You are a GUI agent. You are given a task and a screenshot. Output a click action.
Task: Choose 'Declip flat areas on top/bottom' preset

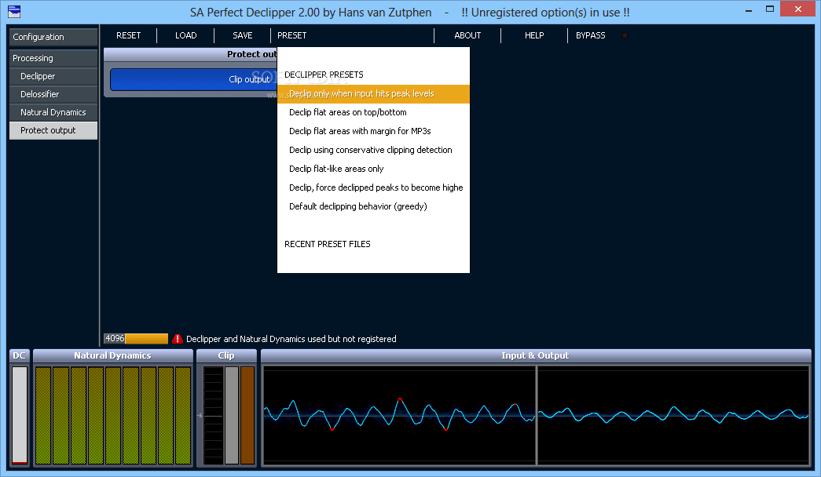pos(373,112)
